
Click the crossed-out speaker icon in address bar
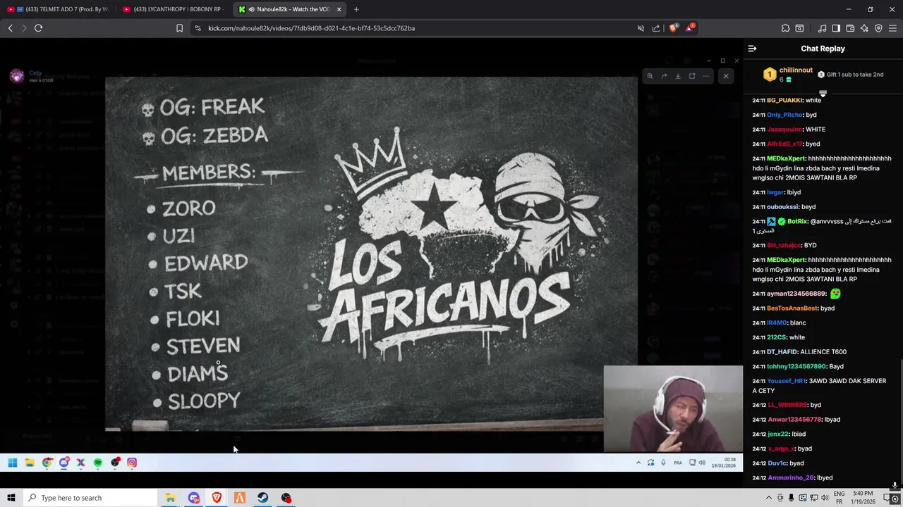[x=641, y=28]
